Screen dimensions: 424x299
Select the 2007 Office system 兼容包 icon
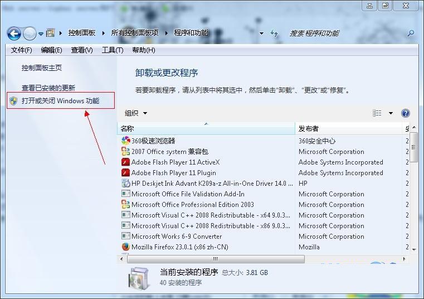pos(126,151)
